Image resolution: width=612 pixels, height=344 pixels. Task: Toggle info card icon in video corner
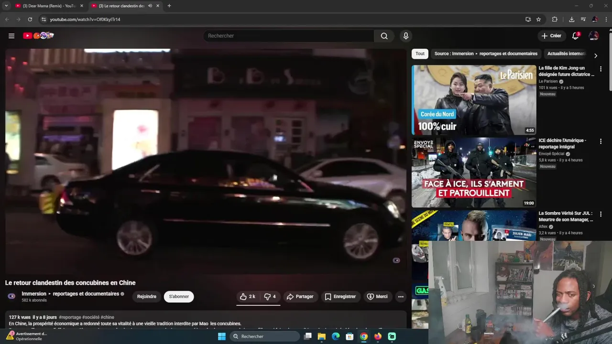[x=396, y=260]
